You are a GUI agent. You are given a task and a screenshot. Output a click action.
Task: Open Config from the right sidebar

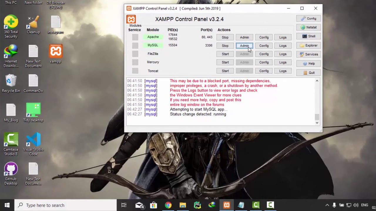[x=308, y=18]
